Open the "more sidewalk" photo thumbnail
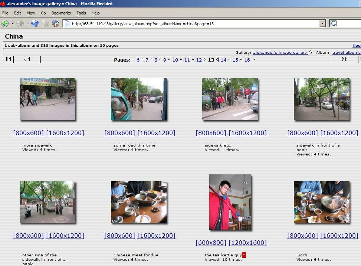 click(47, 99)
